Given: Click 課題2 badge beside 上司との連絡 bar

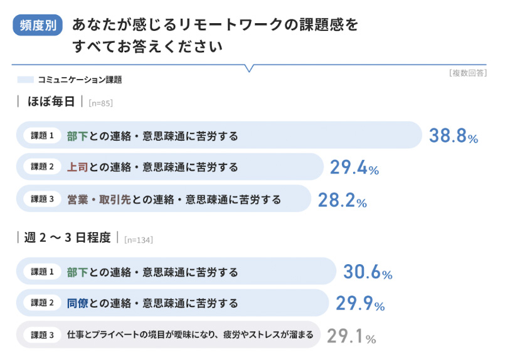Looking at the screenshot, I should [43, 167].
